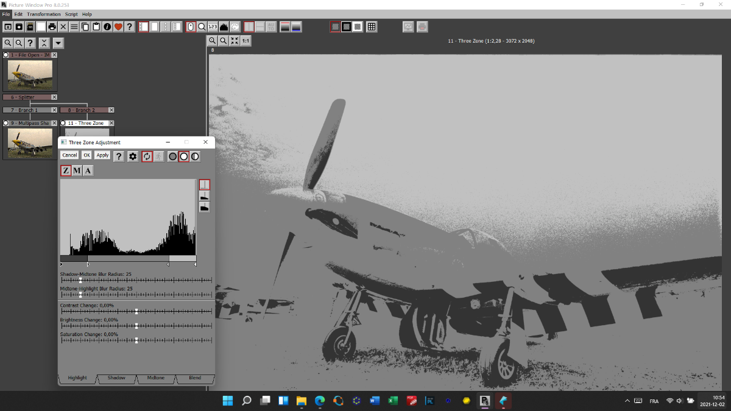Open dropdown arrow in left panel toolbar
731x411 pixels.
[58, 43]
